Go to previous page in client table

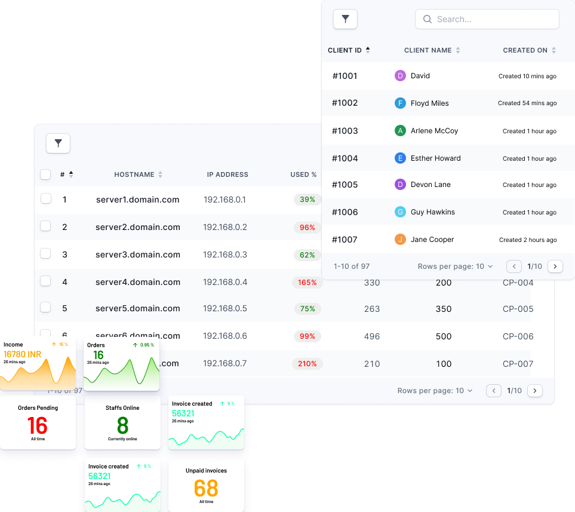pyautogui.click(x=513, y=266)
